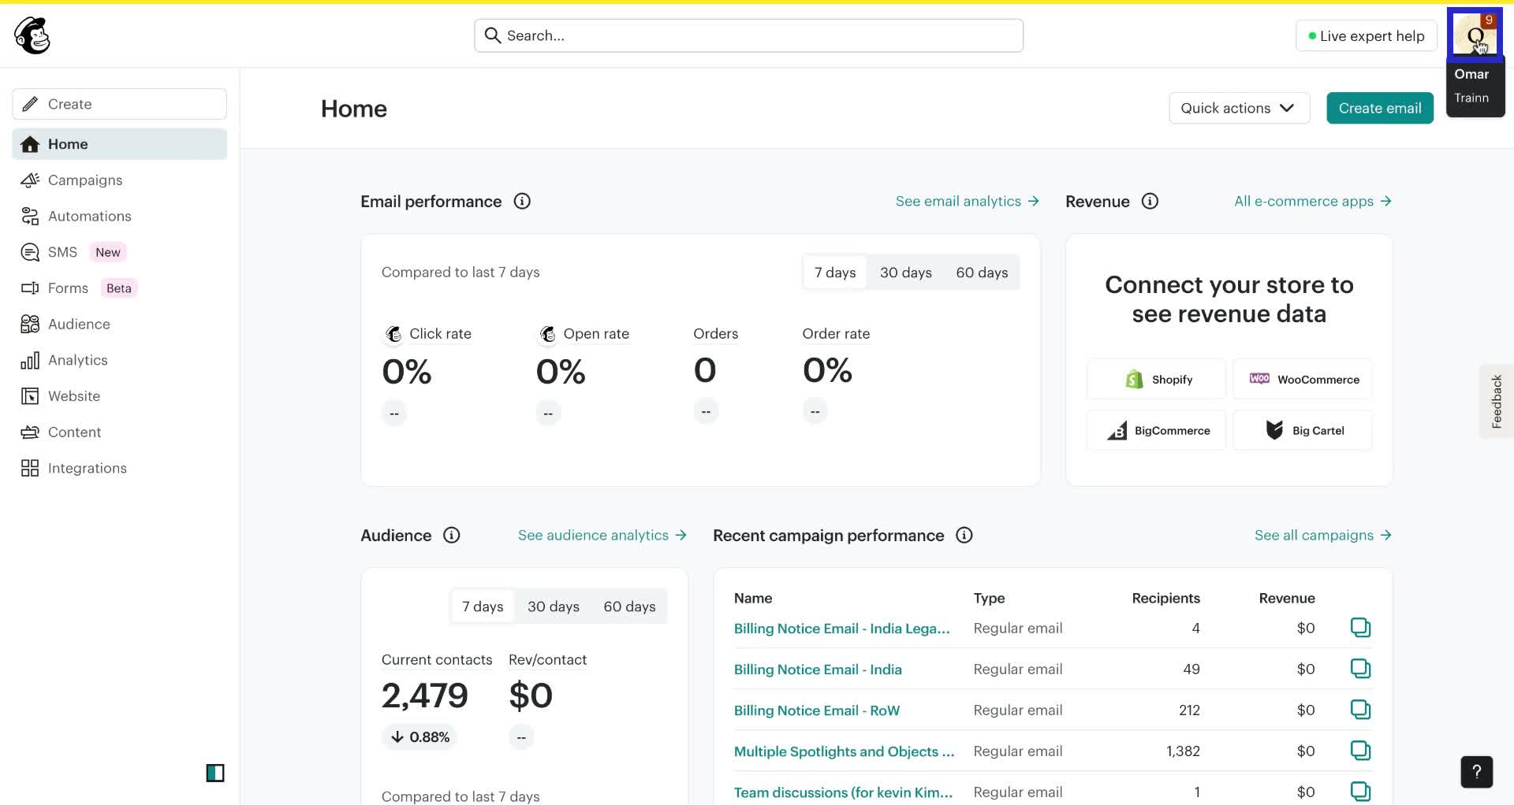
Task: Open the Analytics bar-chart icon
Action: (x=29, y=360)
